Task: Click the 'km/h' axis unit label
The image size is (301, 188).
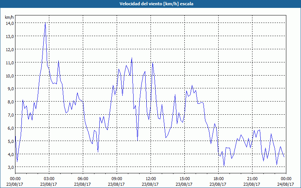Action: point(9,17)
